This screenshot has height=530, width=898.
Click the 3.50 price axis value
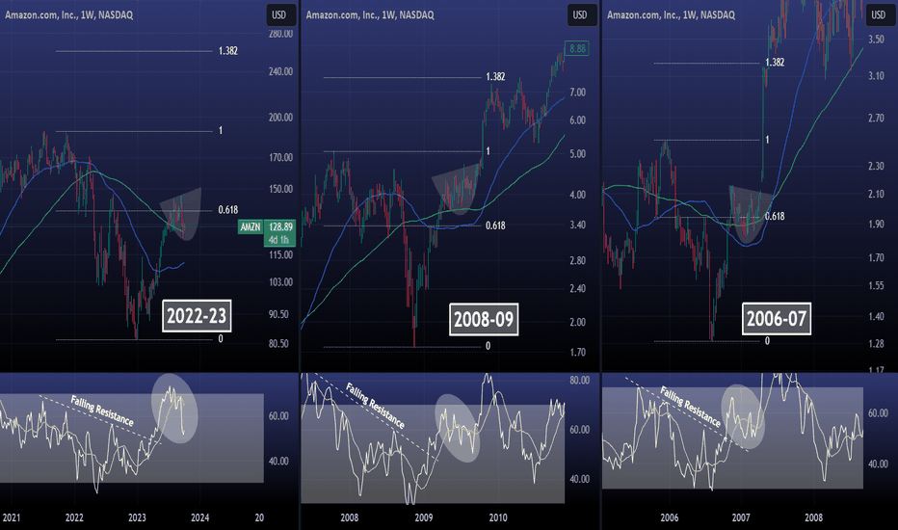(x=876, y=40)
